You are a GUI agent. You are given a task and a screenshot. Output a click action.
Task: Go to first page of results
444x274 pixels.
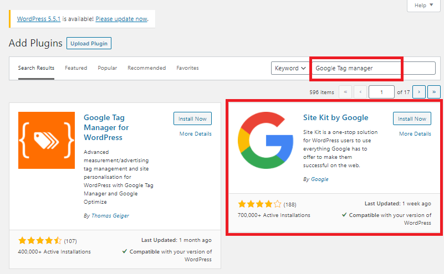[x=345, y=92]
